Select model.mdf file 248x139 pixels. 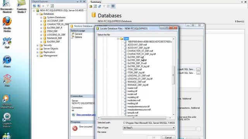coord(132,94)
